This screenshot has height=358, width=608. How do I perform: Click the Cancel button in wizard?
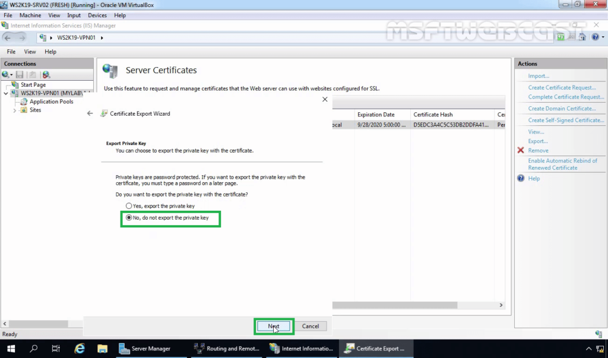pos(310,326)
